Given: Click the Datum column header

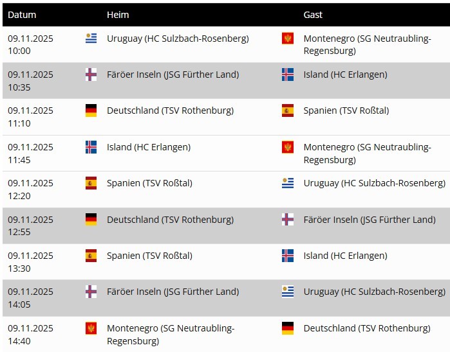Looking at the screenshot, I should tap(22, 15).
